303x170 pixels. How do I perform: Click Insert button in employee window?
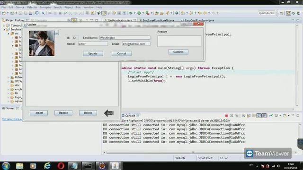(39, 113)
